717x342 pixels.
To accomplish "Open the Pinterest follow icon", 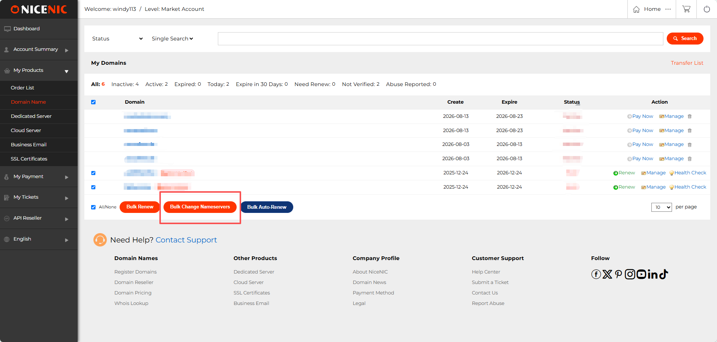I will pos(618,274).
